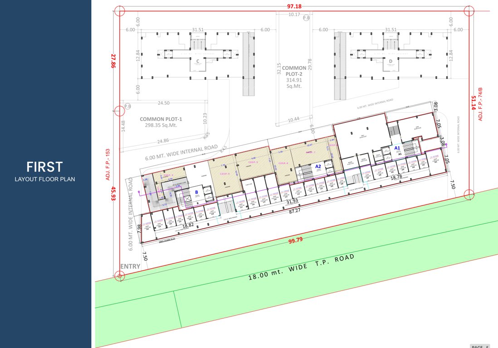Click the right boundary circle above T.P. road
The image size is (498, 348).
469,195
